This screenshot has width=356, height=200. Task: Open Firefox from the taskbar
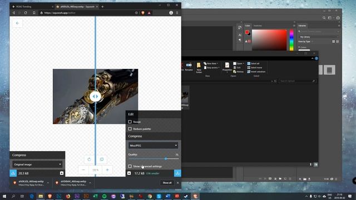68,196
